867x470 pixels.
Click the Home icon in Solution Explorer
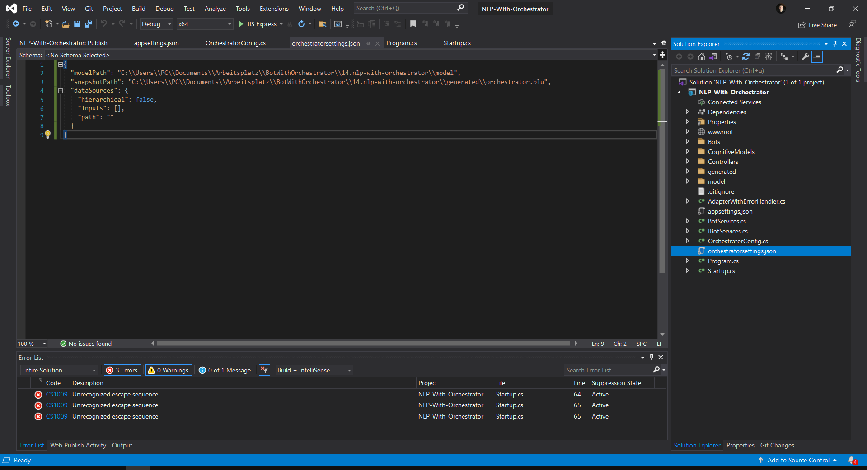702,57
